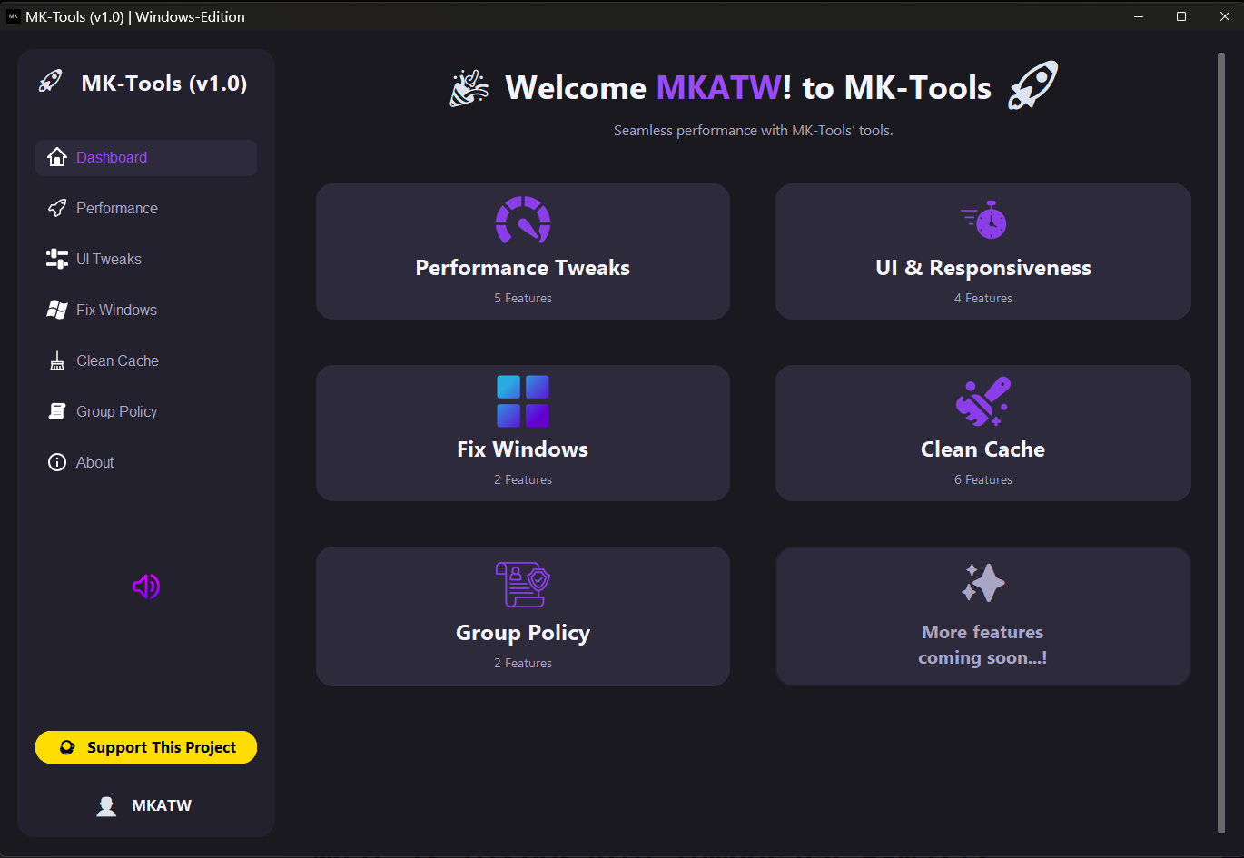The width and height of the screenshot is (1244, 858).
Task: Select the Clean Cache broom icon
Action: pyautogui.click(x=56, y=360)
